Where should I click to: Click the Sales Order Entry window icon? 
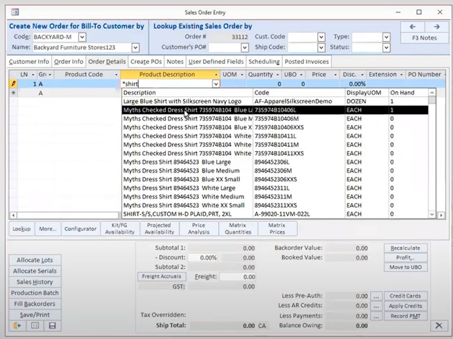point(15,12)
